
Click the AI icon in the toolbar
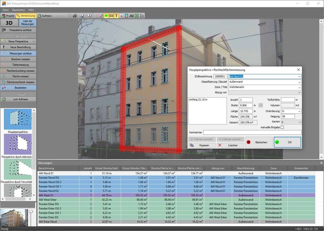click(x=132, y=16)
